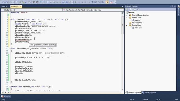Collapse the Header Files folder
The width and height of the screenshot is (180, 101).
click(x=127, y=18)
